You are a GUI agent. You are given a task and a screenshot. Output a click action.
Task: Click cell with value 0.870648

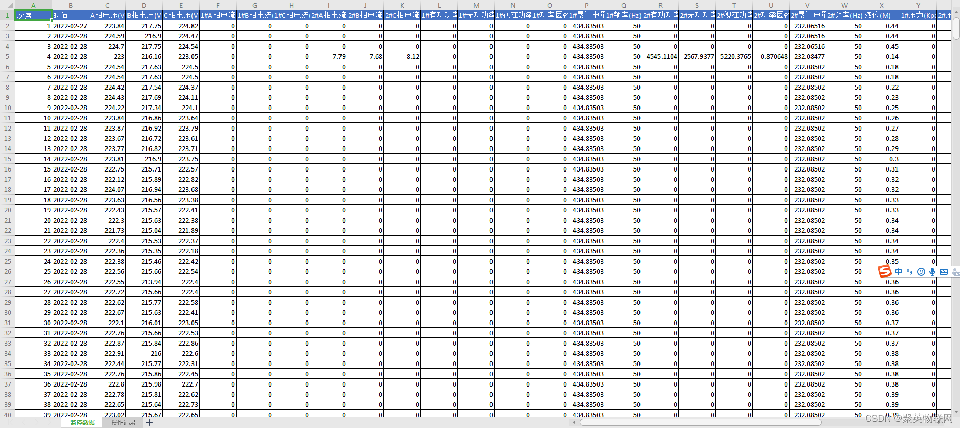click(x=771, y=56)
